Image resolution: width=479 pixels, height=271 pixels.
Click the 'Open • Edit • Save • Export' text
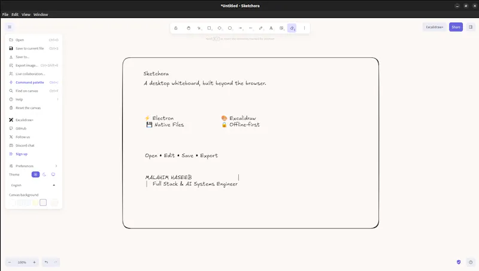click(x=181, y=156)
